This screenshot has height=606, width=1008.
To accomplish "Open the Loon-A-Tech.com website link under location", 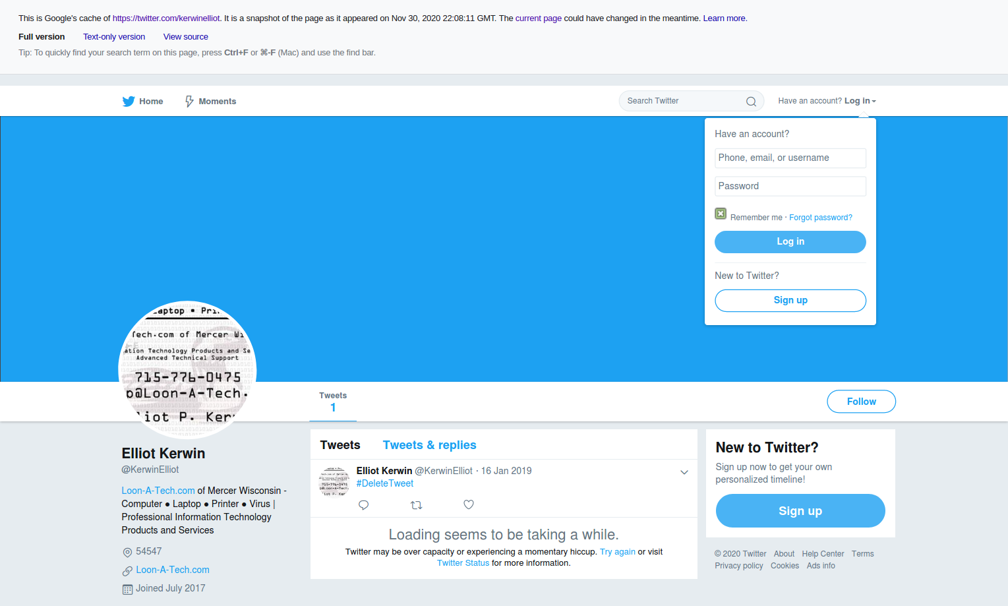I will (173, 570).
